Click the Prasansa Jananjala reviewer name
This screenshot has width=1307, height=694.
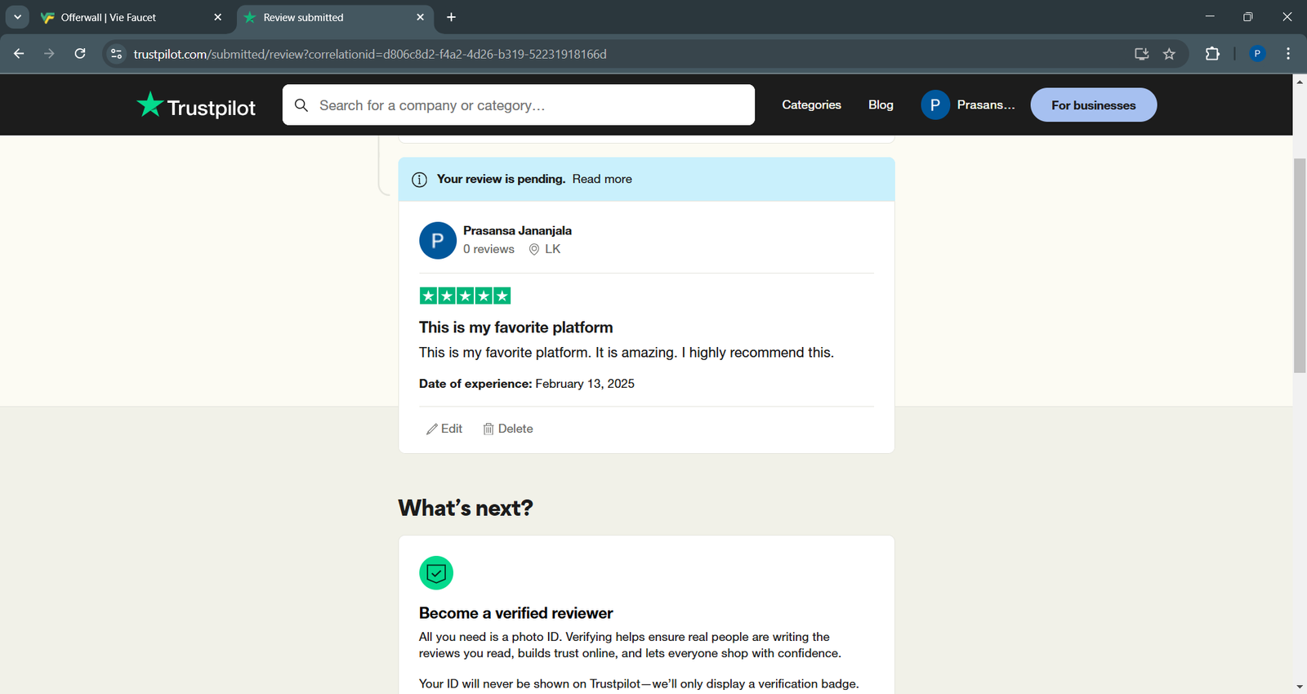tap(517, 231)
